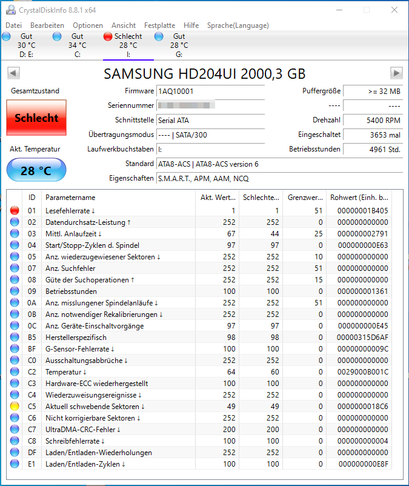Click the 28 °C temperature button
The height and width of the screenshot is (486, 409).
pos(36,170)
